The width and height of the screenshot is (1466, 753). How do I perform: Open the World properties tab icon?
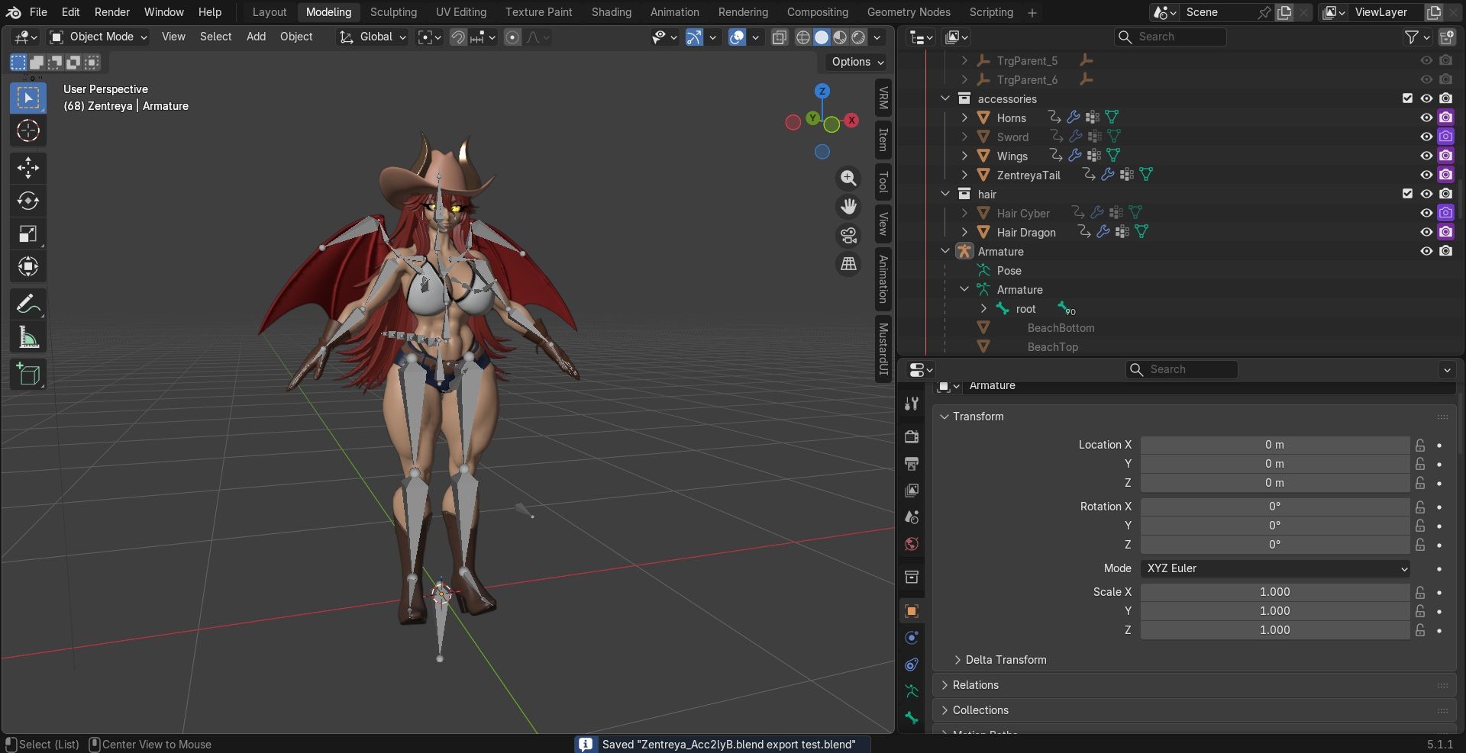tap(911, 544)
